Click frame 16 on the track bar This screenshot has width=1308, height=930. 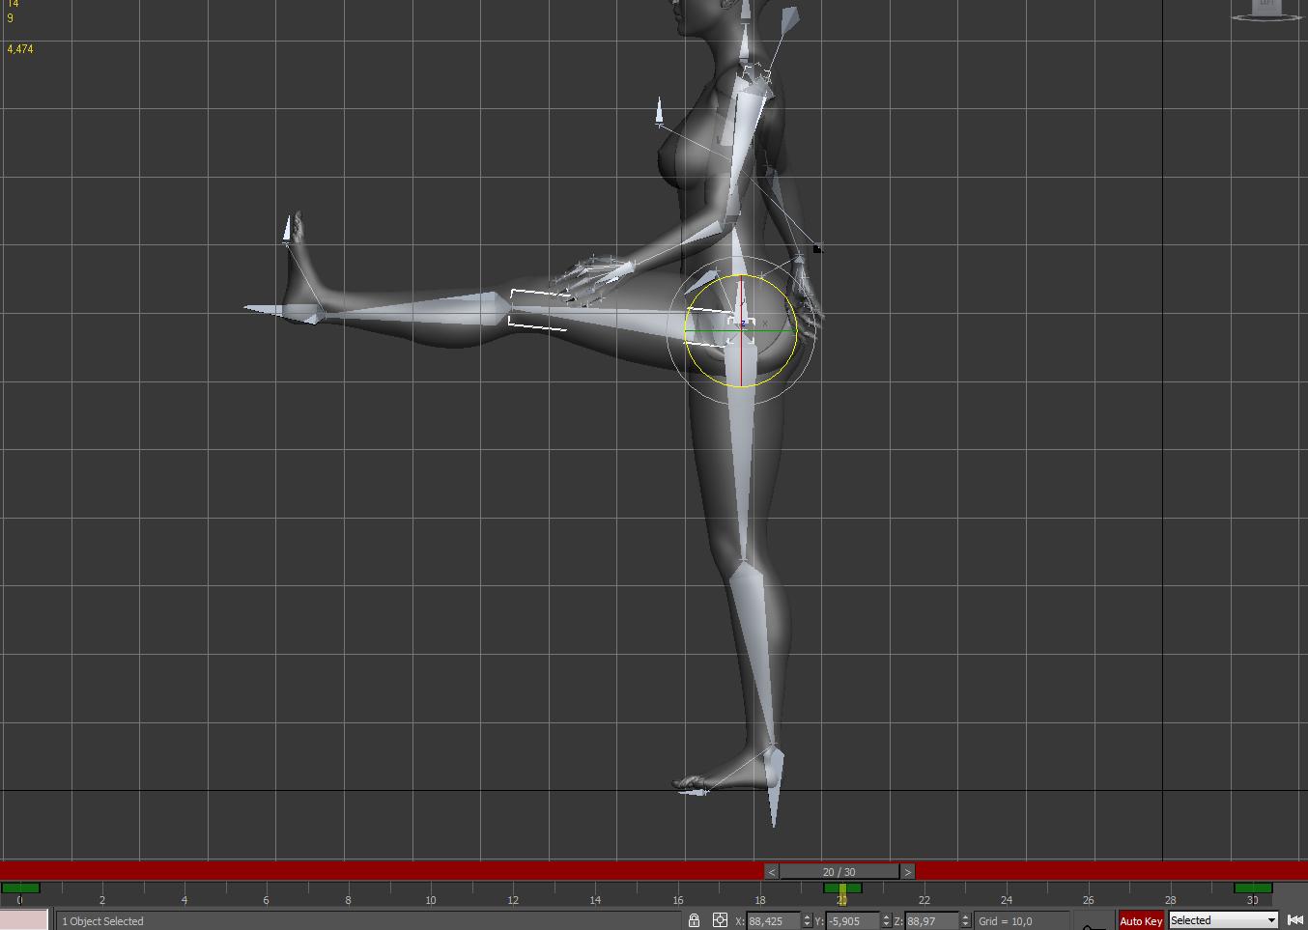click(x=677, y=898)
